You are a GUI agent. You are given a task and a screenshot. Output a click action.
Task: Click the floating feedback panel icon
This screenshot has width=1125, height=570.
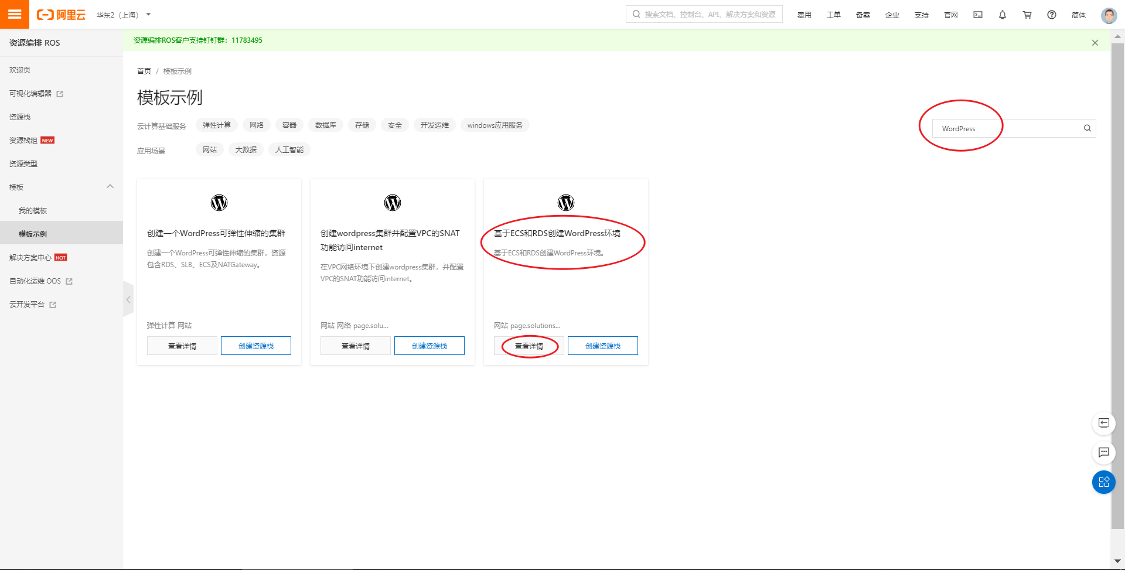click(x=1104, y=423)
